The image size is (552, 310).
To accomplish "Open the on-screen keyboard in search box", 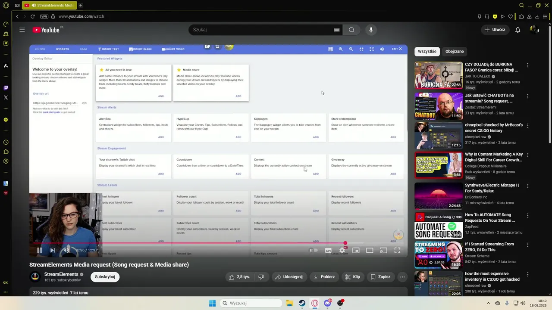I will point(337,30).
